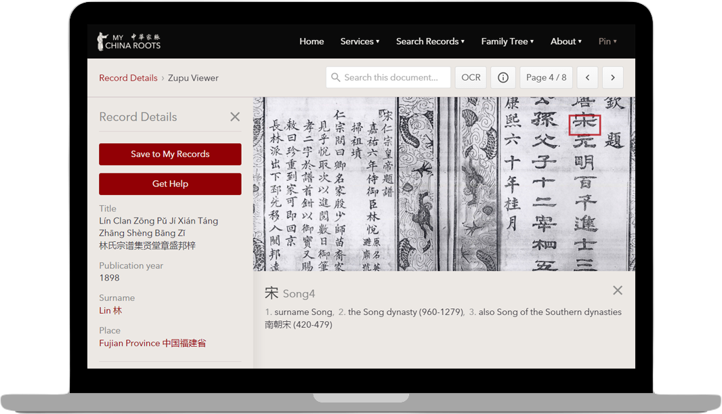
Task: Open the Fujian Province place link
Action: coord(152,343)
